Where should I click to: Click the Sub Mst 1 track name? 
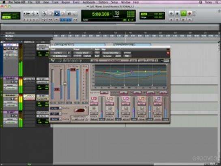coord(10,95)
